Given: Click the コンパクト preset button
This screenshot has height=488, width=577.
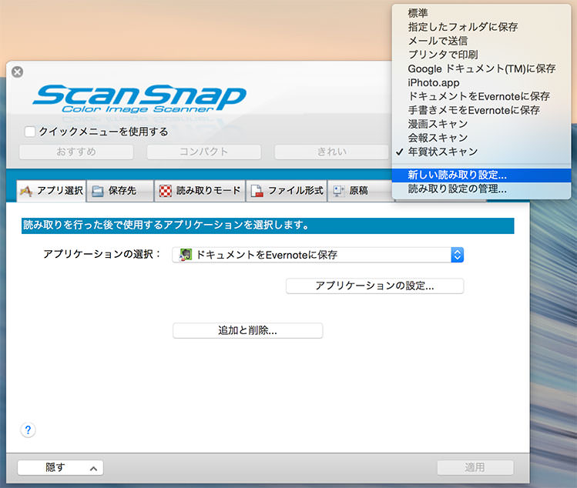Looking at the screenshot, I should click(204, 152).
